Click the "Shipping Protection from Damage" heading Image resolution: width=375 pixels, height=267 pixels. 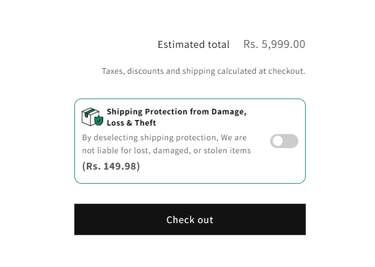pos(176,112)
